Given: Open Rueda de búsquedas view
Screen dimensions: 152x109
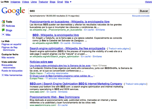Looking at the screenshot, I should click(x=12, y=71).
